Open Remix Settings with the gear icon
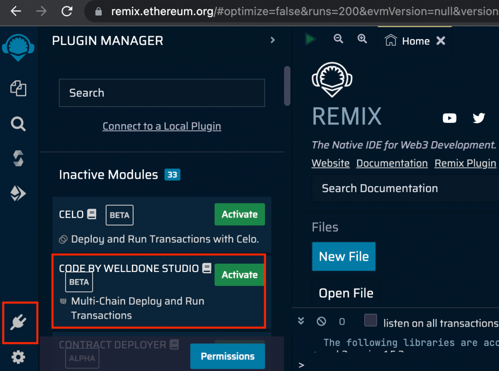Image resolution: width=499 pixels, height=371 pixels. click(18, 357)
